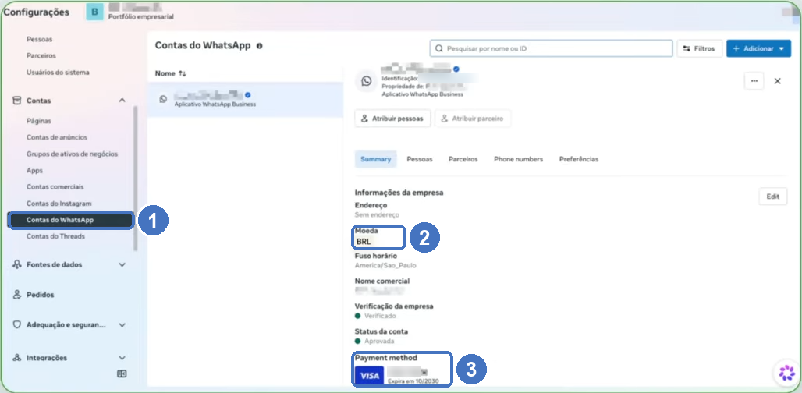Close the account details panel
This screenshot has height=393, width=802.
click(x=778, y=81)
